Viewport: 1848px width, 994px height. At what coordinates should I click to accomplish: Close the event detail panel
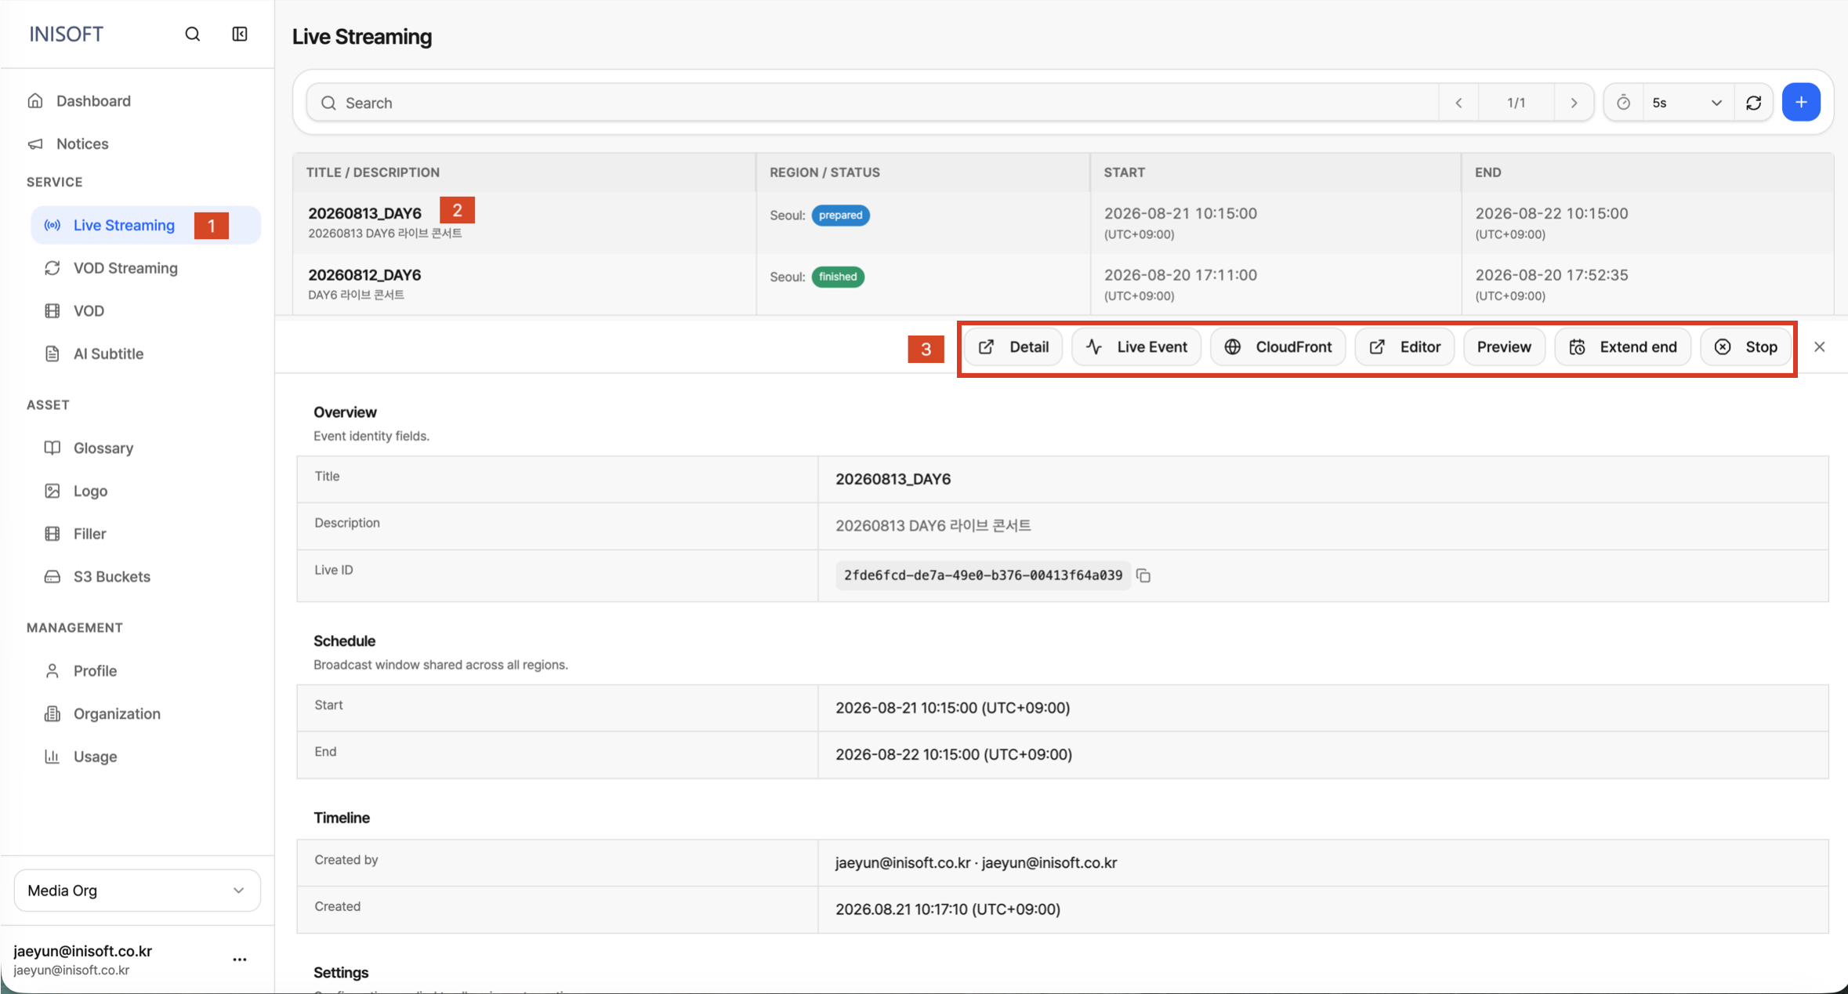1820,346
